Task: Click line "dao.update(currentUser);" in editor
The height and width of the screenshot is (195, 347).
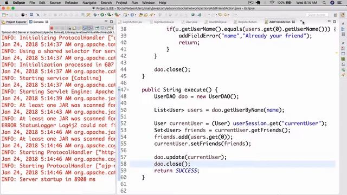Action: [190, 157]
